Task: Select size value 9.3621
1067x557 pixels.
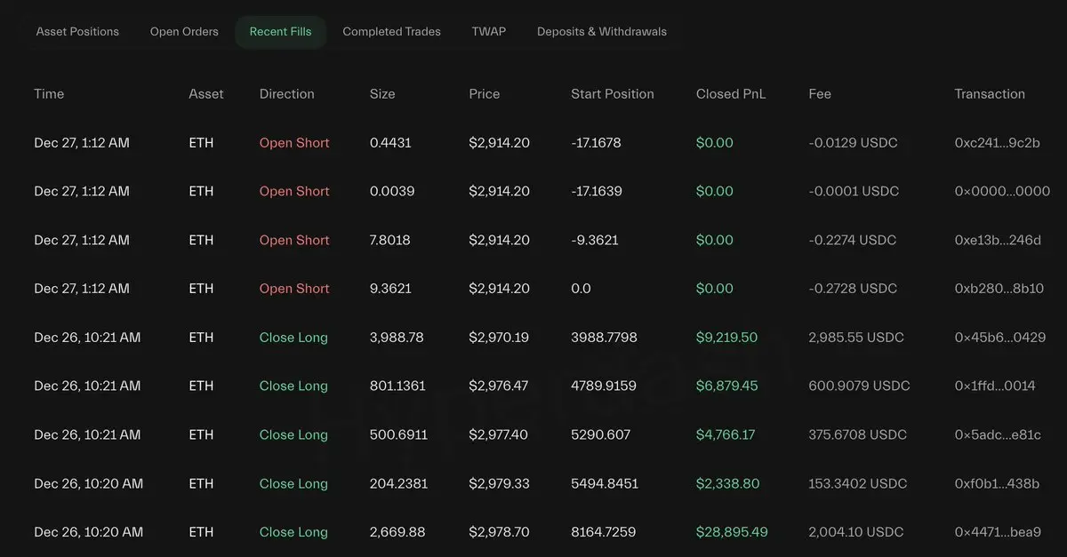Action: coord(390,289)
